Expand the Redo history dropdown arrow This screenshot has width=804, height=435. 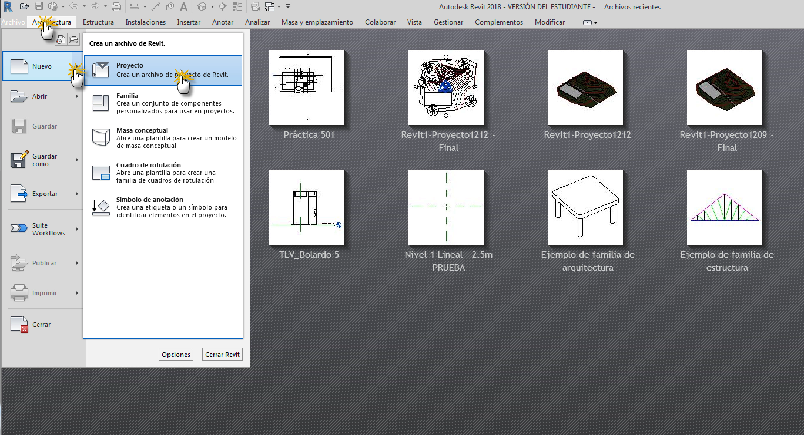(x=105, y=6)
